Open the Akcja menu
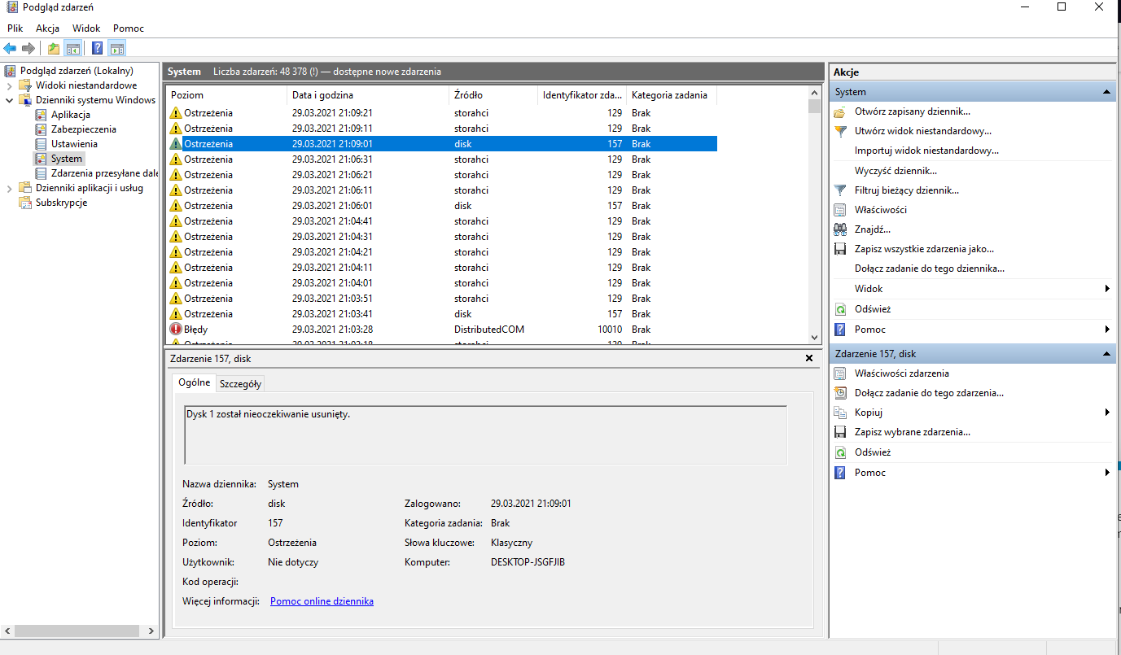Image resolution: width=1121 pixels, height=655 pixels. coord(47,28)
